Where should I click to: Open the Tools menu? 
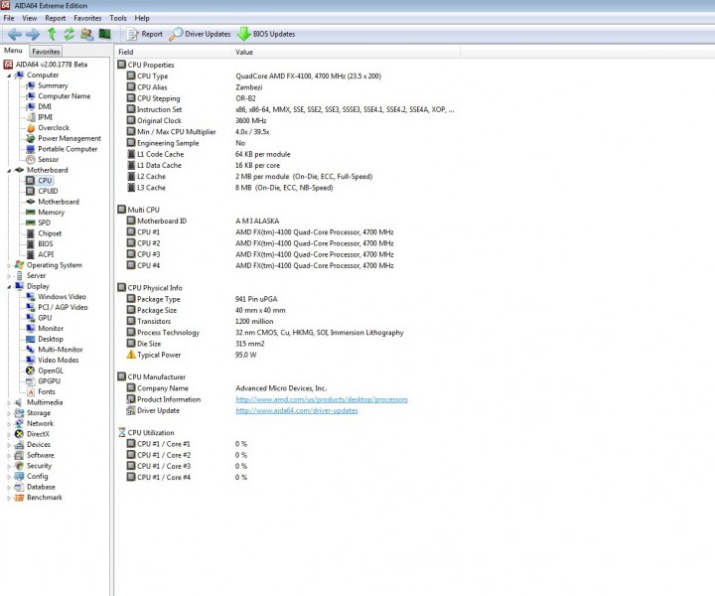click(x=117, y=18)
